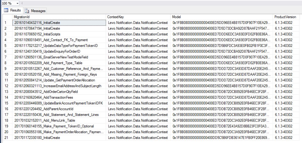Select row header number 15
The height and width of the screenshot is (143, 302).
(8, 103)
